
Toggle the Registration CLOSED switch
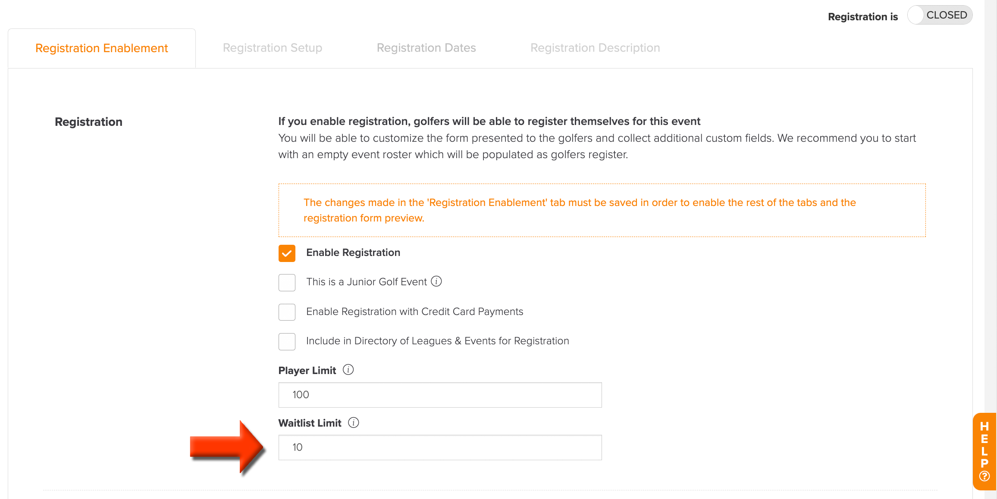coord(940,15)
